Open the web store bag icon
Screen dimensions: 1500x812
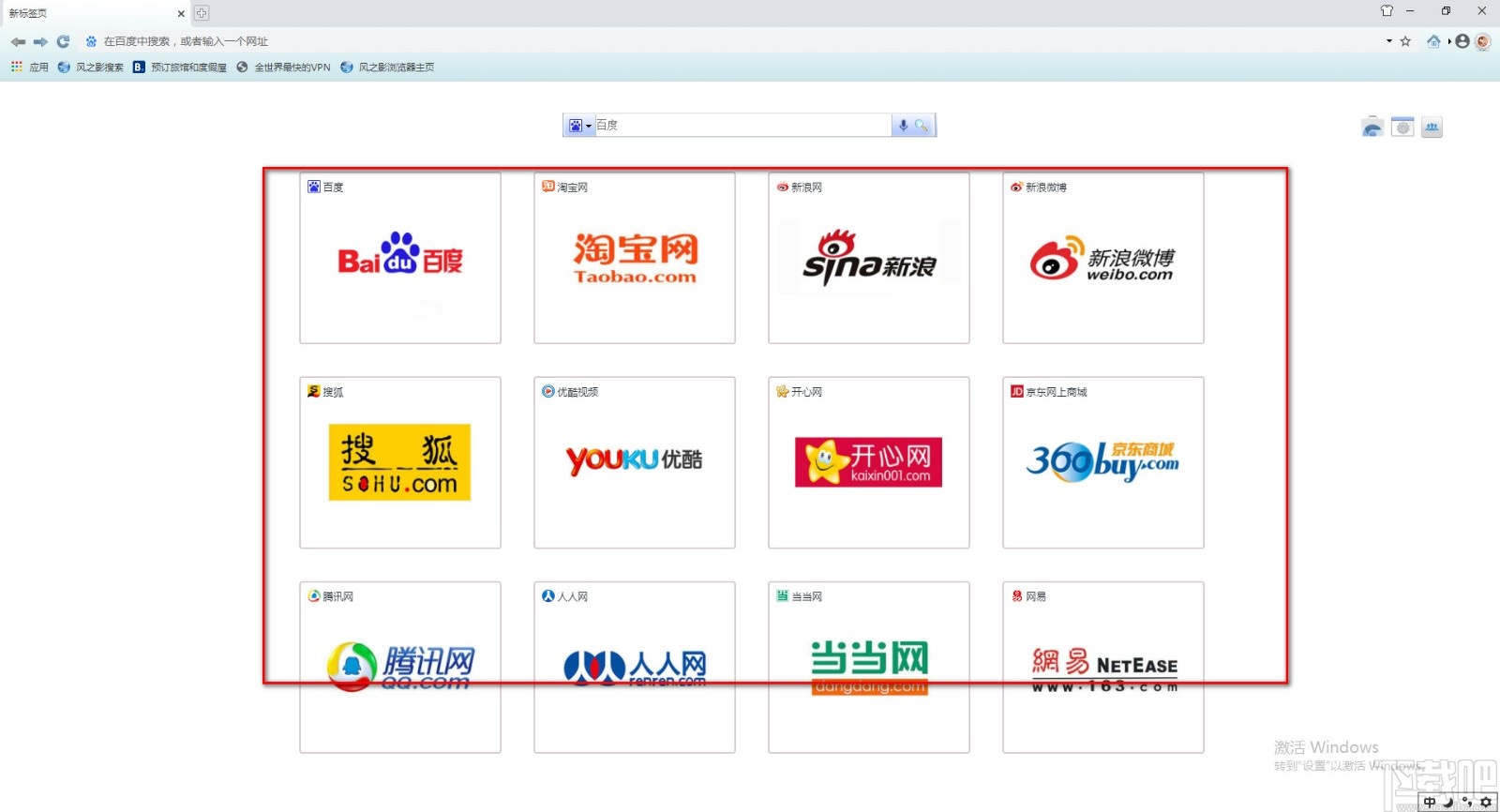(1372, 128)
